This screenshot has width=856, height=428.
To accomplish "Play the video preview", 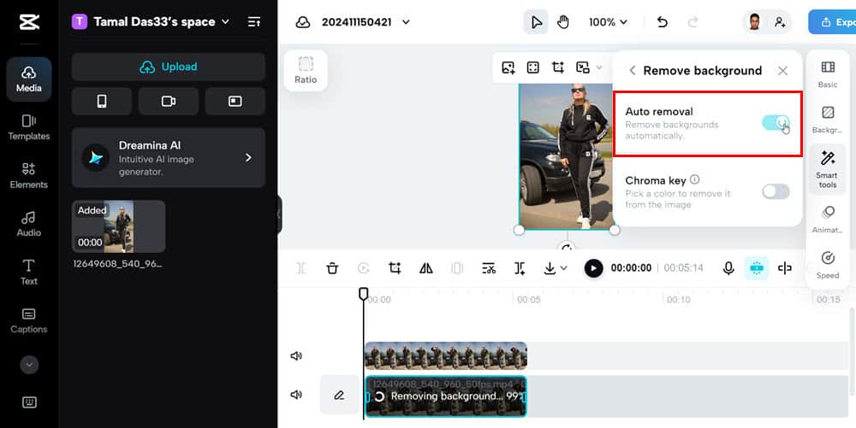I will [593, 268].
